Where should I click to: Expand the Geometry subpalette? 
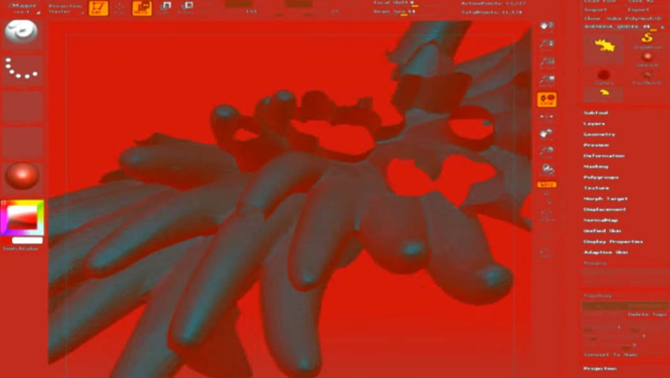coord(599,134)
